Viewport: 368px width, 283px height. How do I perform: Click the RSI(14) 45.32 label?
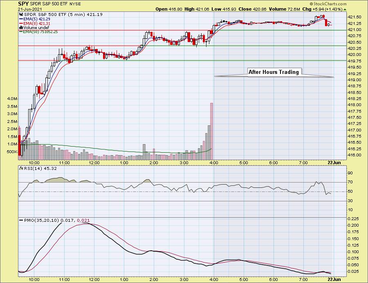point(40,168)
